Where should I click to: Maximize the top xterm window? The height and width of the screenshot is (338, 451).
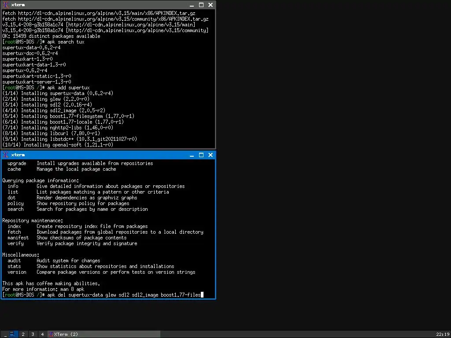(x=201, y=5)
